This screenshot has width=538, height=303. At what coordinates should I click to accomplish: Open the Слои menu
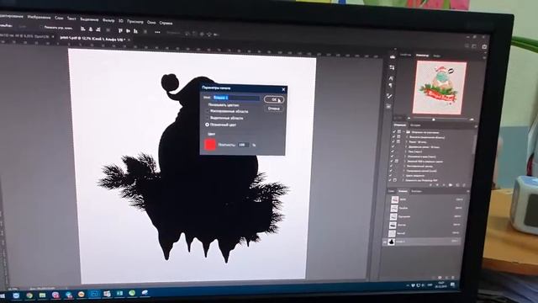click(59, 18)
